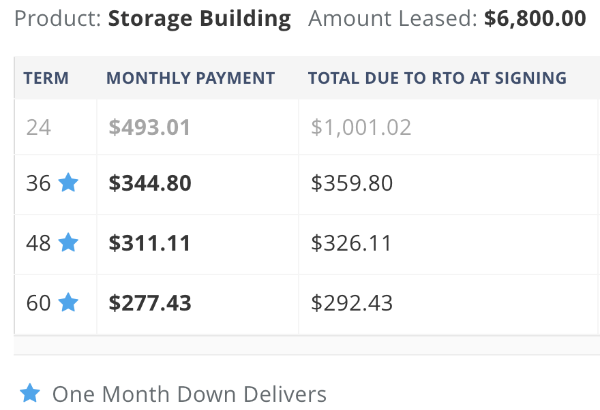Click the star icon beside term 36
600x410 pixels.
pyautogui.click(x=68, y=183)
